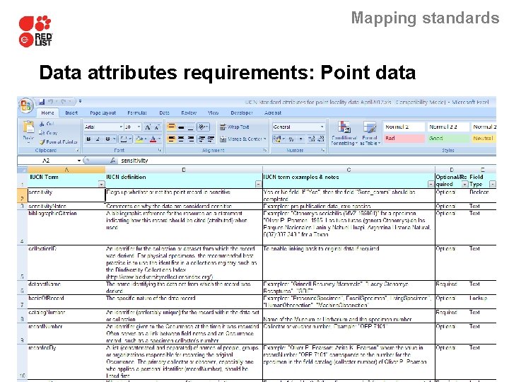Click the formula bar showing sensitivity
Image resolution: width=509 pixels, height=382 pixels.
click(x=307, y=161)
